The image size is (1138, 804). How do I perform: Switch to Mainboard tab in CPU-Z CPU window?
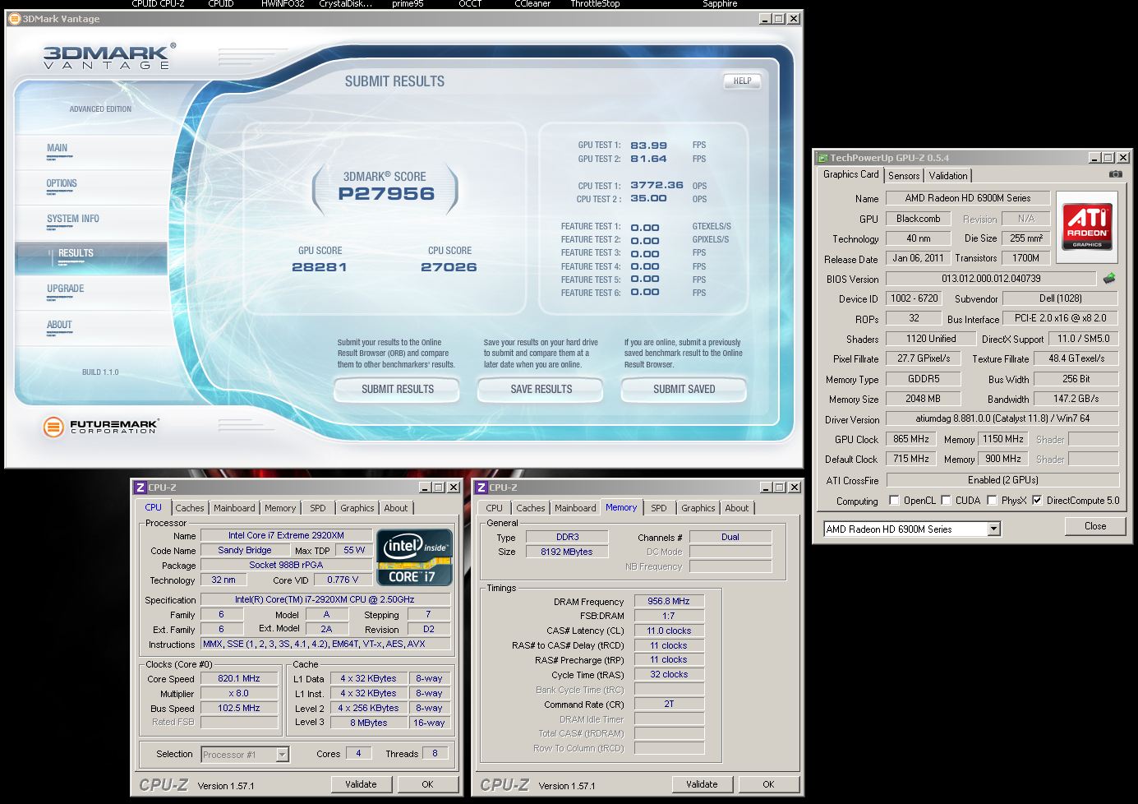click(x=234, y=508)
